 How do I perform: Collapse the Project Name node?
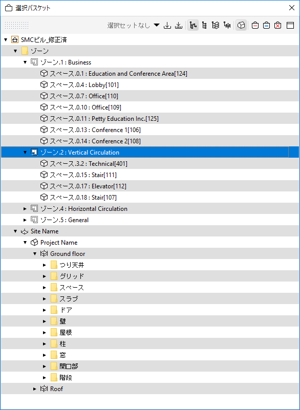(x=25, y=243)
